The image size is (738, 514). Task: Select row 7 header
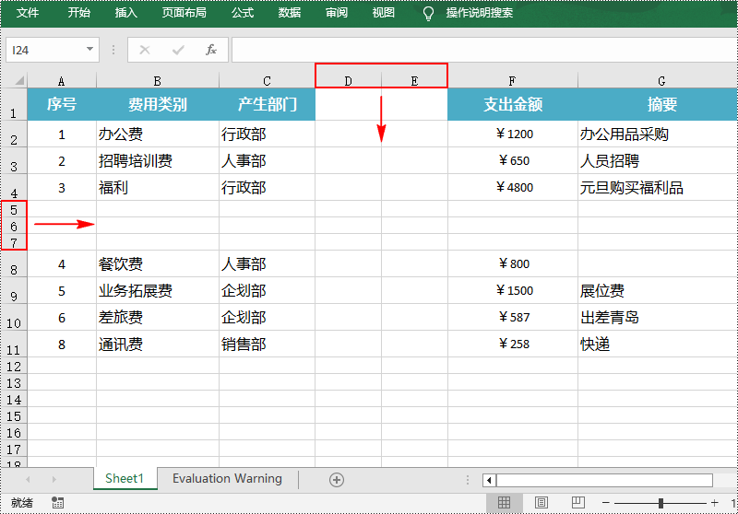(14, 242)
